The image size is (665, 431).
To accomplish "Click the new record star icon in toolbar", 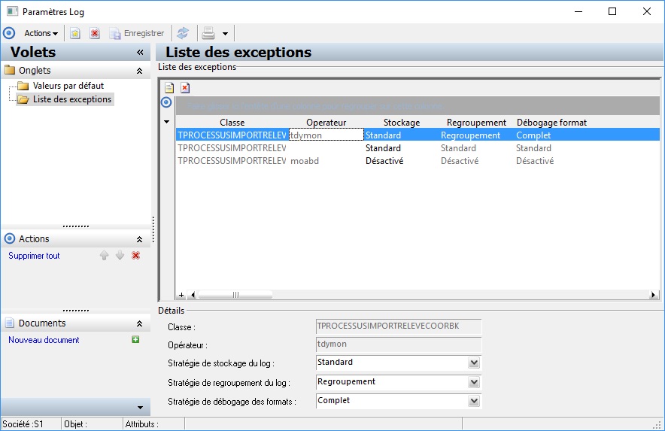I will pyautogui.click(x=75, y=33).
